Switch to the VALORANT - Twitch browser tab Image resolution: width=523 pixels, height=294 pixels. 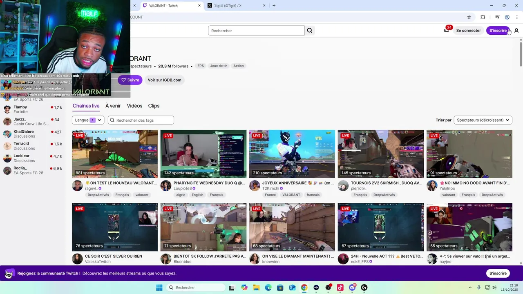(x=172, y=6)
